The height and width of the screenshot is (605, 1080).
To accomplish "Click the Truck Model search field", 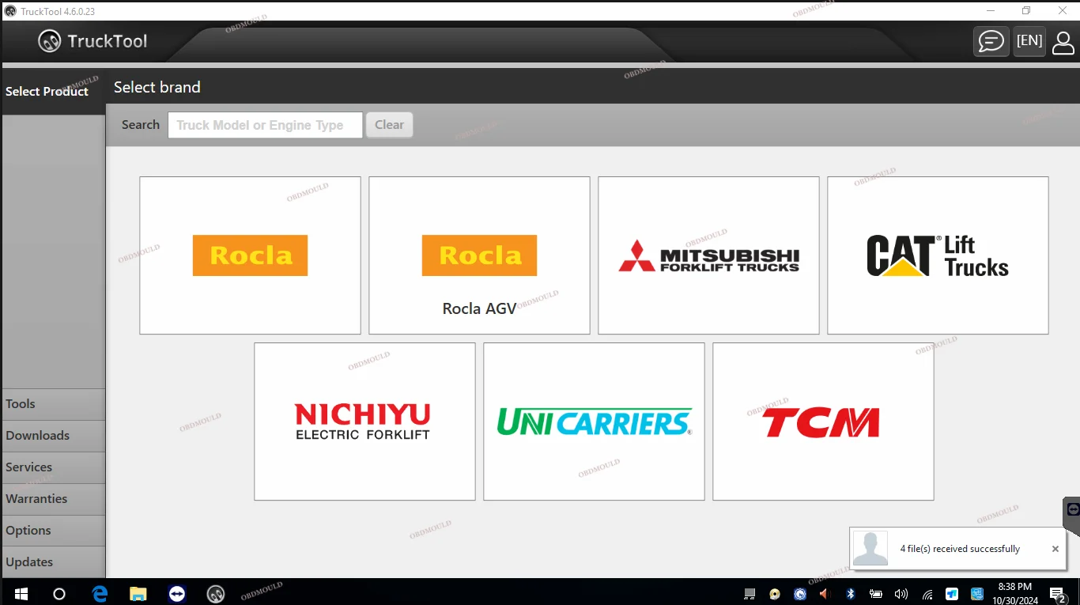I will click(265, 124).
